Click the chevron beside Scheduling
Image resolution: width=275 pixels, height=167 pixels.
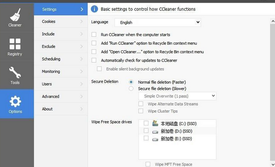81,59
